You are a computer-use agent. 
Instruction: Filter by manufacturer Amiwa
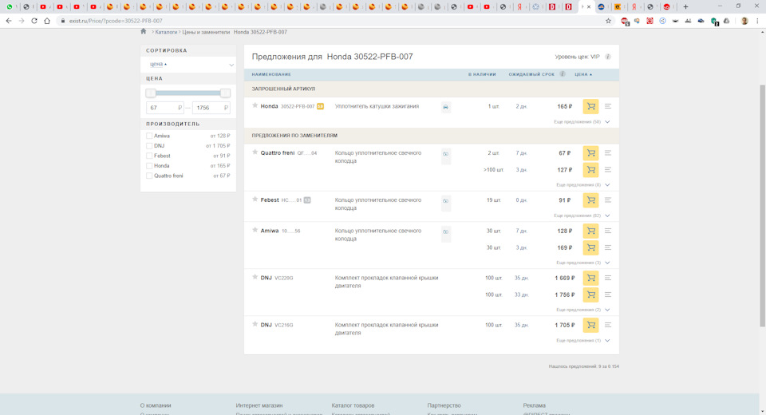coord(149,136)
